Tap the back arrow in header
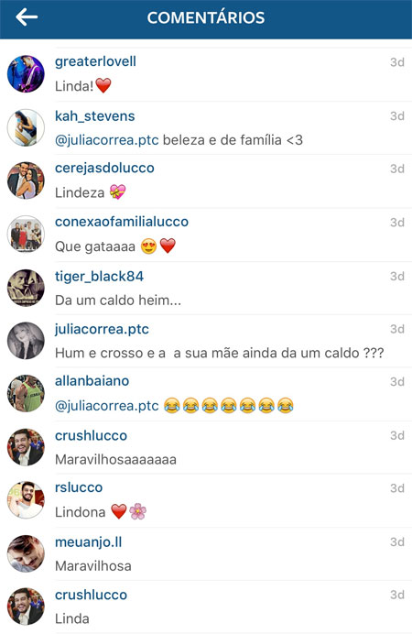This screenshot has height=634, width=412. (x=27, y=17)
